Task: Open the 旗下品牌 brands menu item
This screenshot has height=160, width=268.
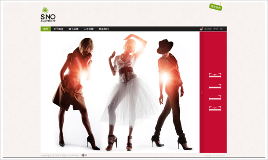Action: point(73,29)
